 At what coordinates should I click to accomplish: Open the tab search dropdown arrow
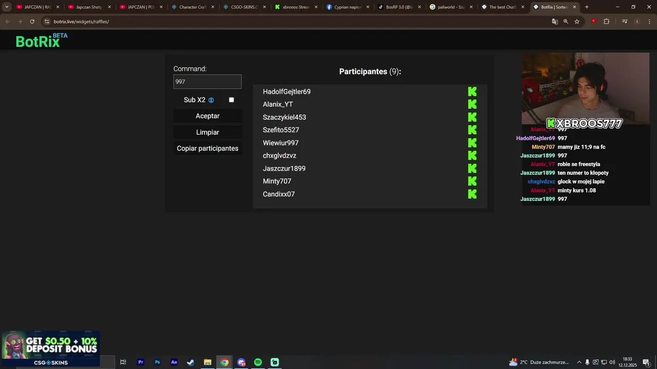(7, 7)
